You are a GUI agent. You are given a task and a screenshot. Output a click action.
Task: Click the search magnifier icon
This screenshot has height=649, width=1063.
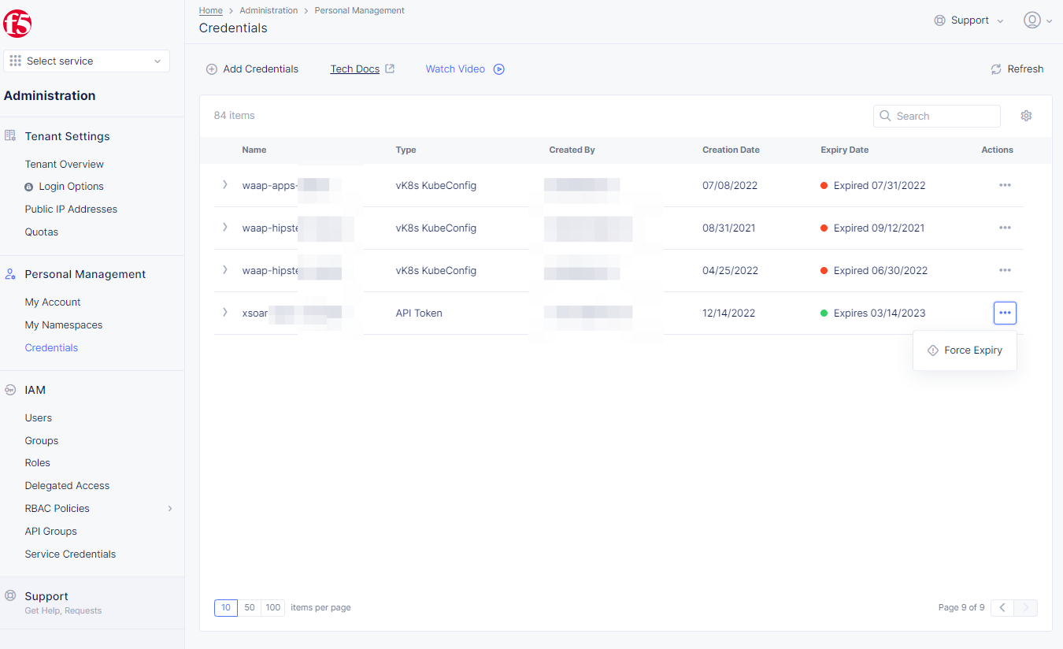(x=885, y=116)
